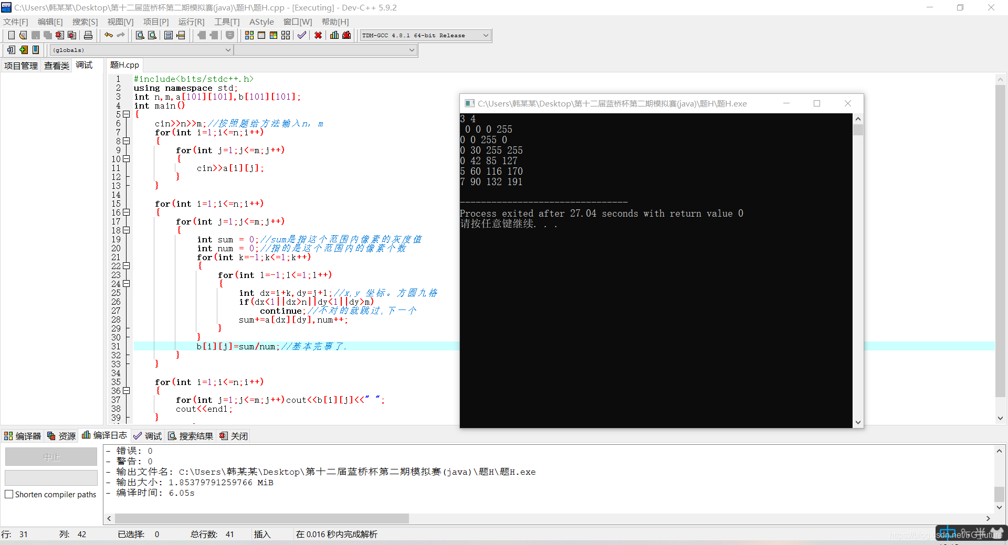Toggle the Shorten compiler paths checkbox
This screenshot has height=545, width=1008.
point(9,494)
